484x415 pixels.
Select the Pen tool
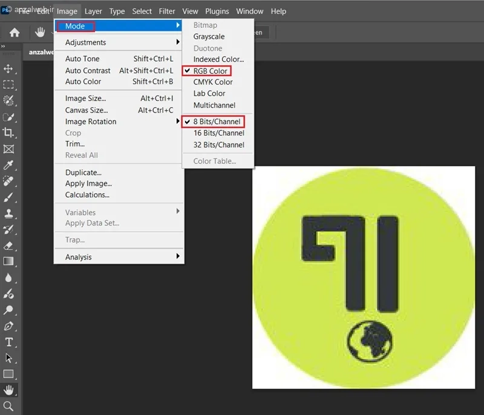8,326
